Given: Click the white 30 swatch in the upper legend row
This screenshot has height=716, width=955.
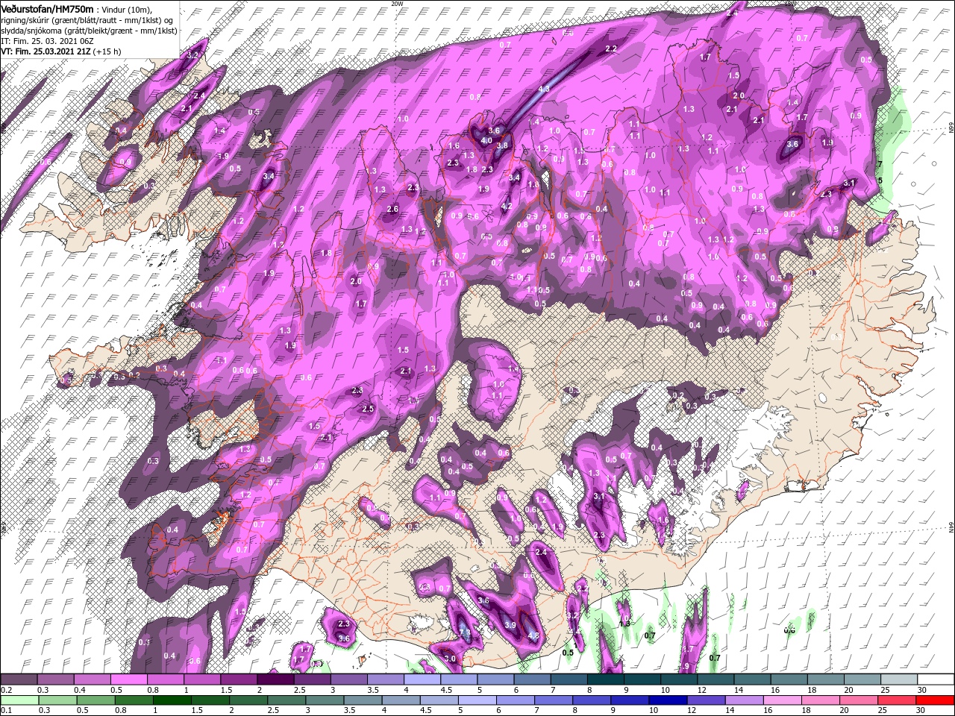Looking at the screenshot, I should [936, 680].
